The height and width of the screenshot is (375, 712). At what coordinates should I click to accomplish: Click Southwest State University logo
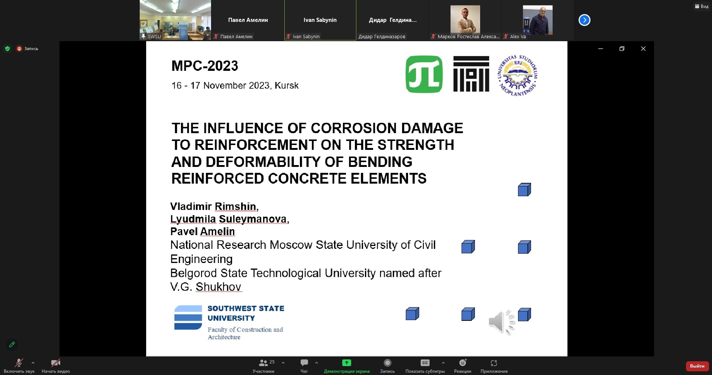tap(229, 322)
